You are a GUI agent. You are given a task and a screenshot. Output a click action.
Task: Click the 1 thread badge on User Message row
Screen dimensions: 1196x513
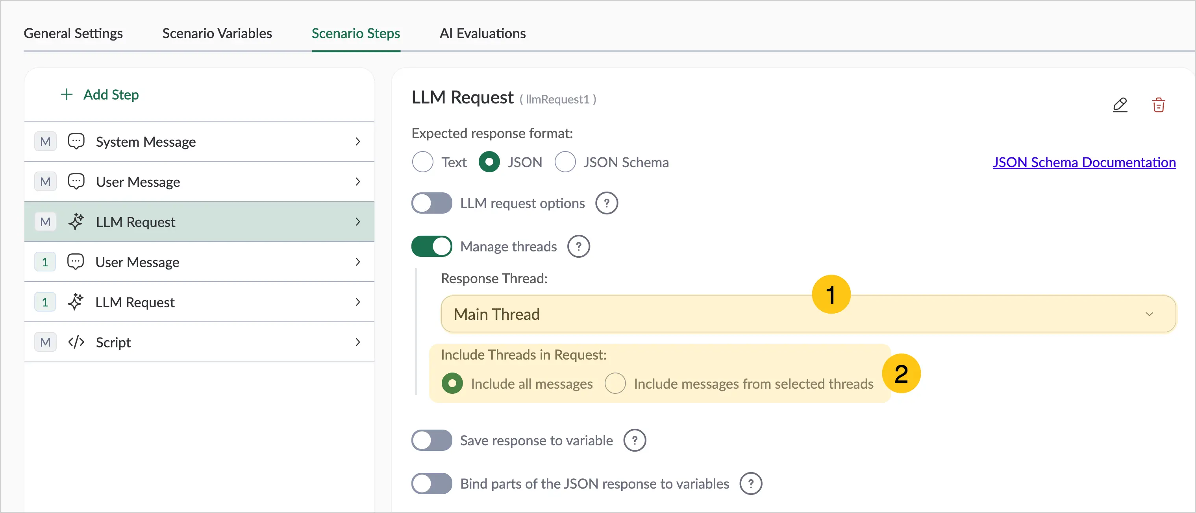pyautogui.click(x=45, y=262)
